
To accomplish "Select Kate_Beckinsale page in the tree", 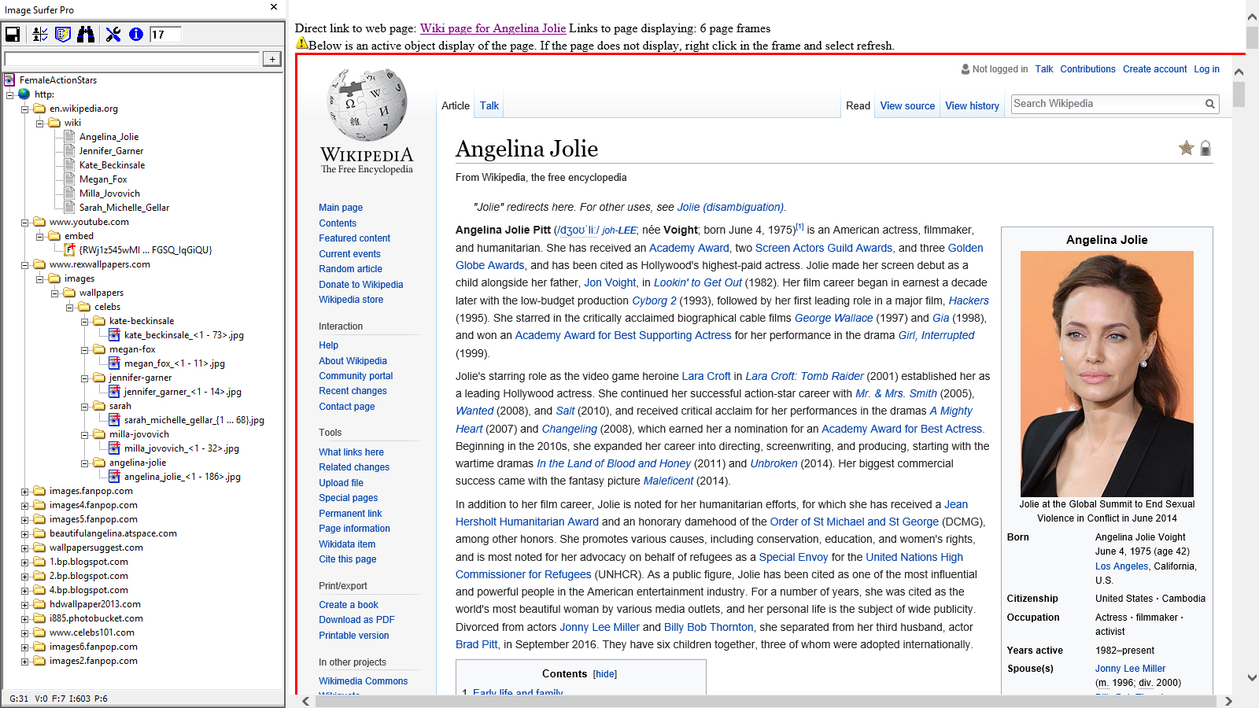I will (x=112, y=165).
